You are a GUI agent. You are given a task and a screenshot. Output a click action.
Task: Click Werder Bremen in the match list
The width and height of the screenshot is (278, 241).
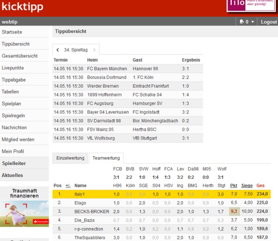[103, 86]
